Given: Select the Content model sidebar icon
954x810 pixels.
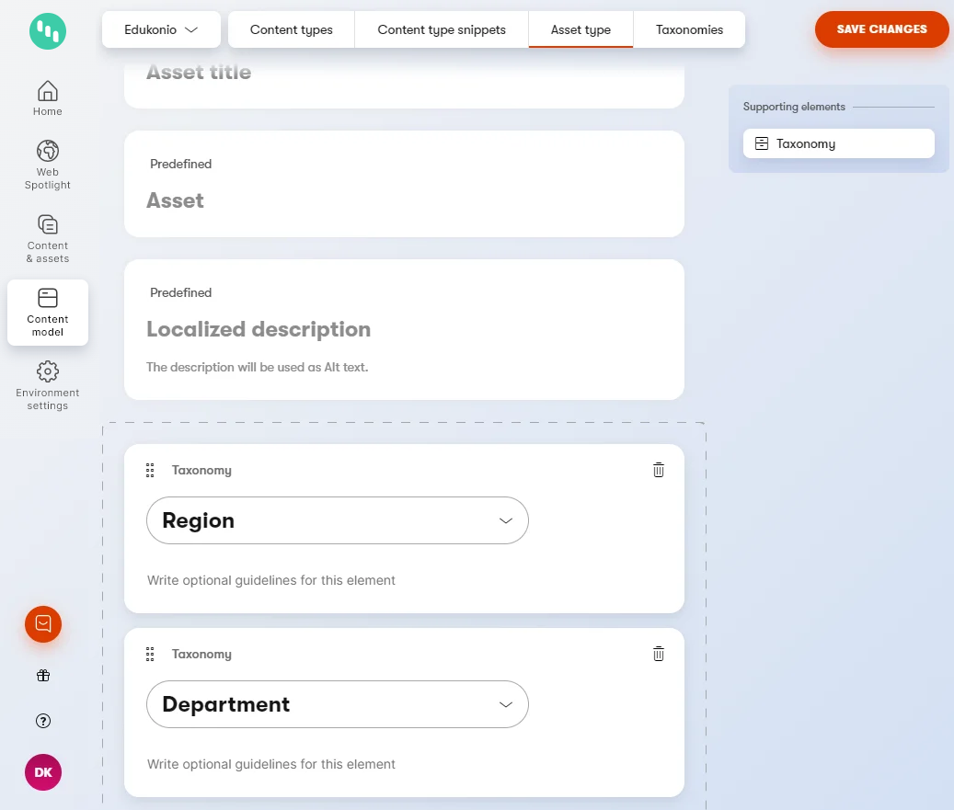Looking at the screenshot, I should tap(47, 313).
